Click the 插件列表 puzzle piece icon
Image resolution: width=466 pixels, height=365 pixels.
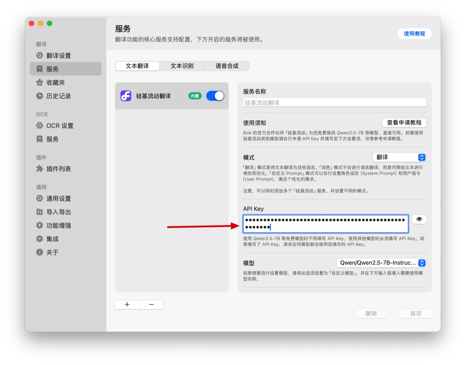pyautogui.click(x=39, y=169)
